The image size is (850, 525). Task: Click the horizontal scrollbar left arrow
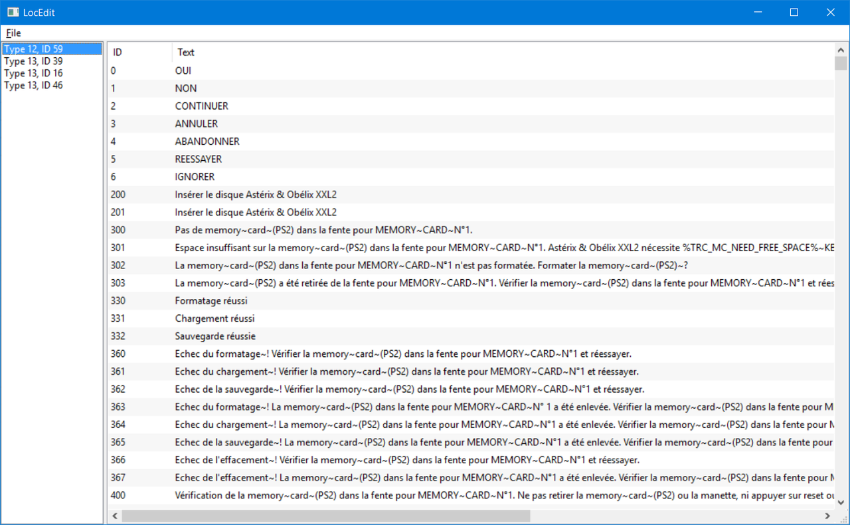(x=115, y=516)
